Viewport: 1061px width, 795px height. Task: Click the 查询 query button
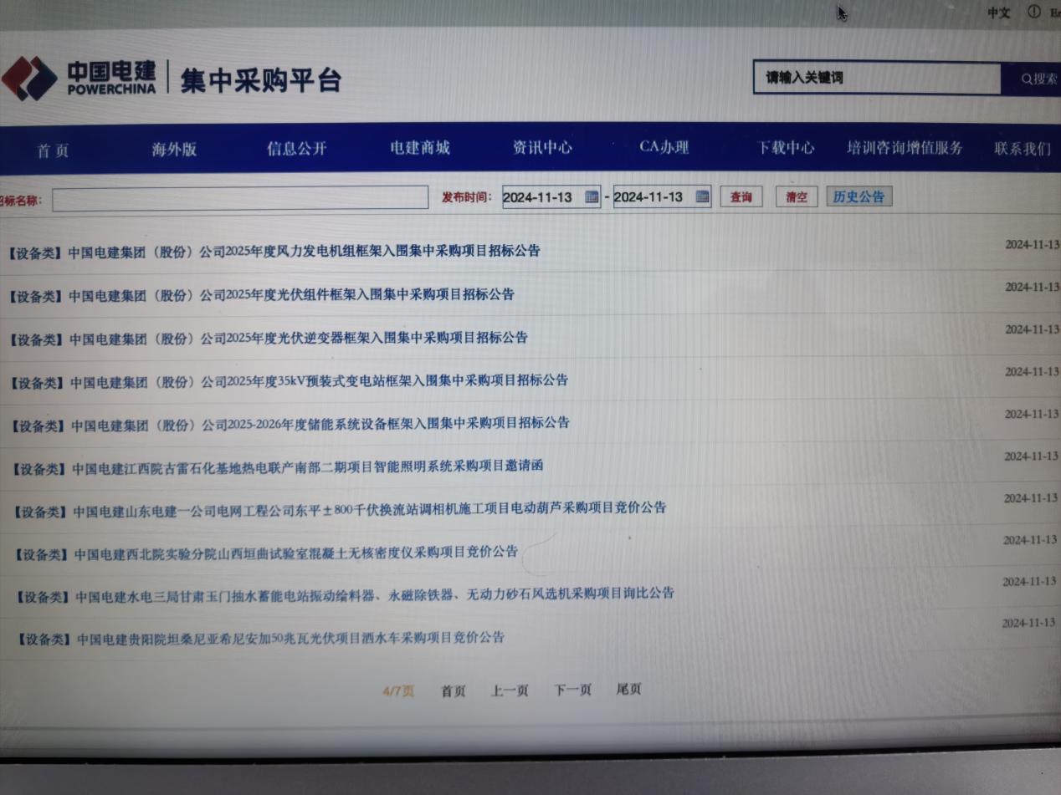pos(741,196)
